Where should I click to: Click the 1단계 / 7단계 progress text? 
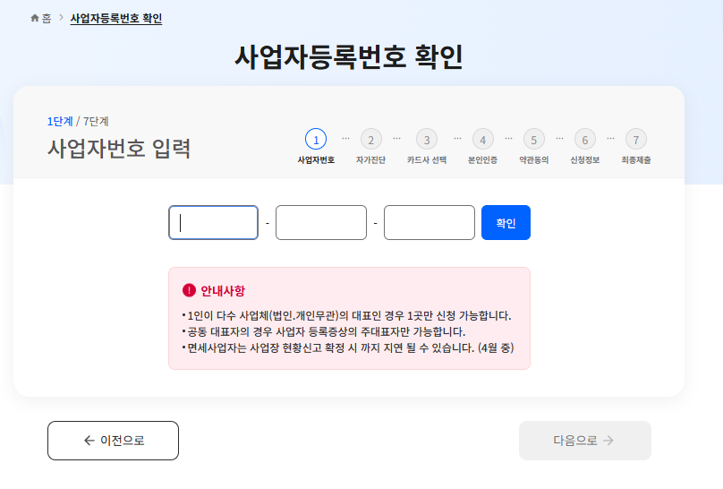coord(78,121)
